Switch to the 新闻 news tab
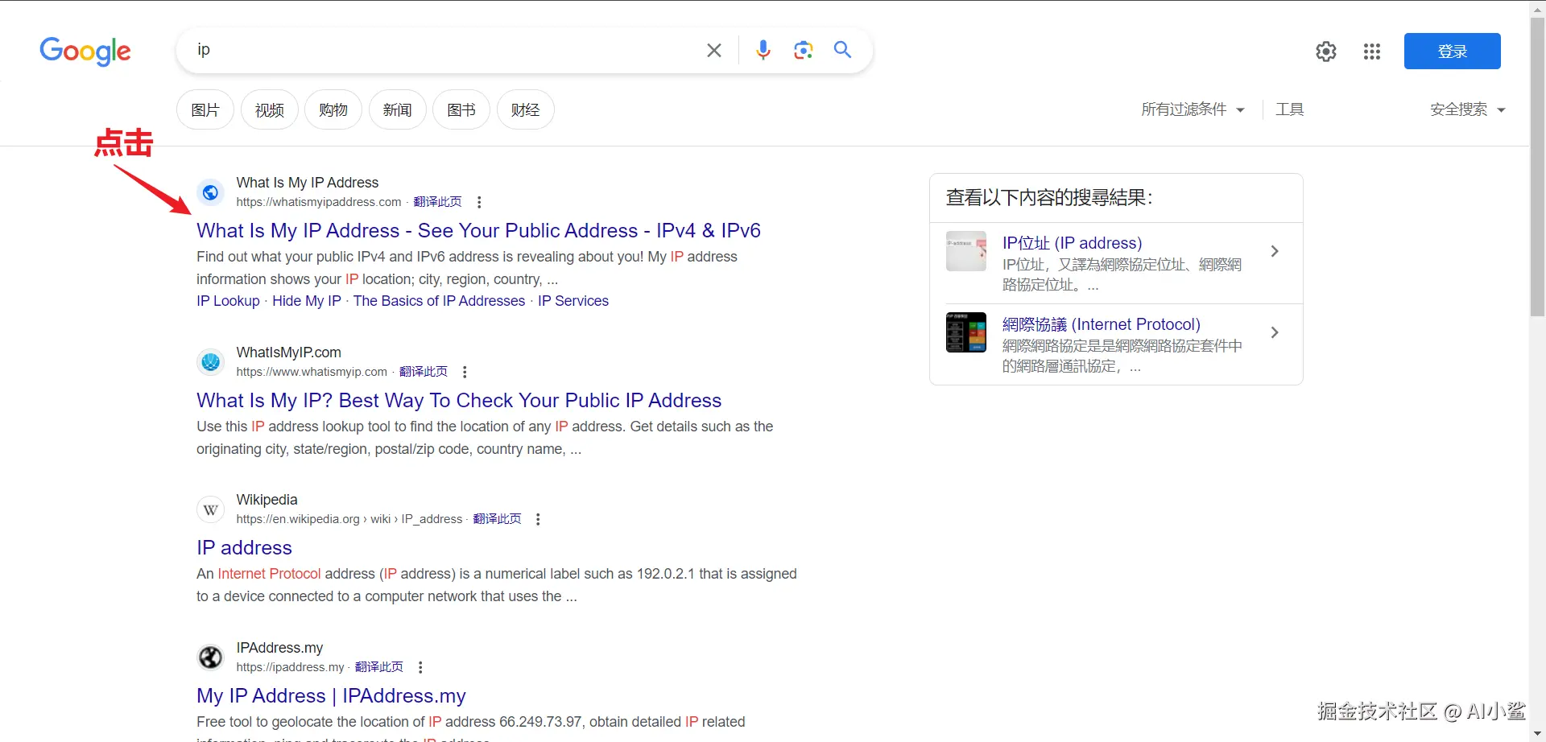 pyautogui.click(x=397, y=109)
